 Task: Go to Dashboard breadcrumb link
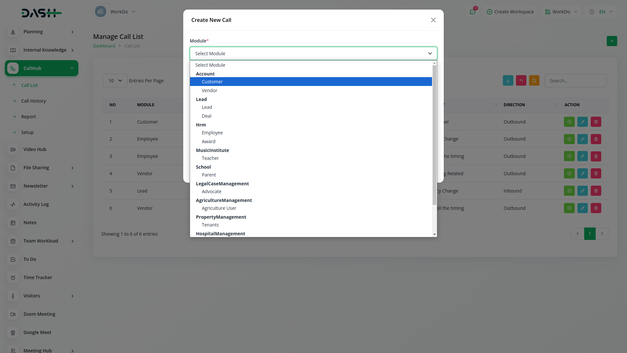pyautogui.click(x=104, y=46)
